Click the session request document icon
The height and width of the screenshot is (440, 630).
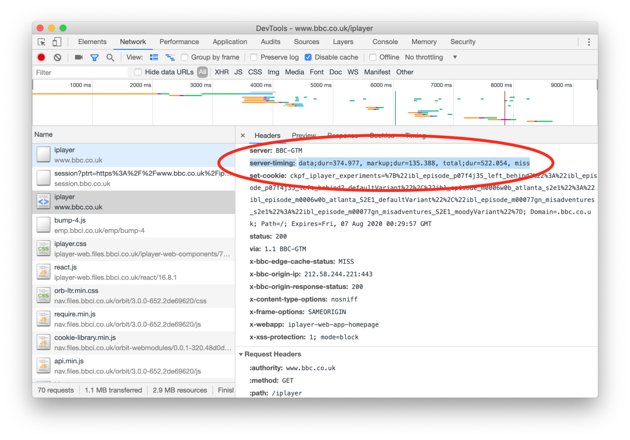43,178
